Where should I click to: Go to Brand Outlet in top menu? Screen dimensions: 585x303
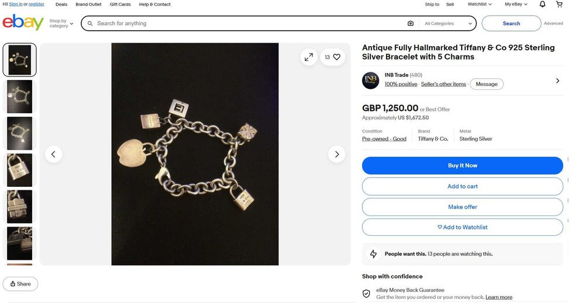88,5
